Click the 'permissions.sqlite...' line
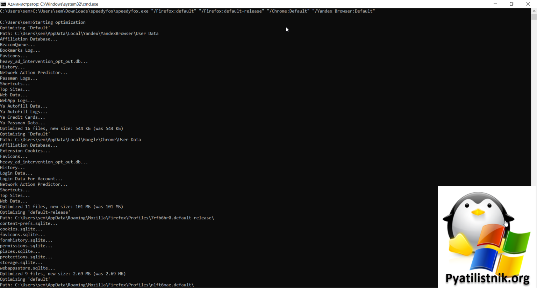The image size is (537, 288). point(26,246)
